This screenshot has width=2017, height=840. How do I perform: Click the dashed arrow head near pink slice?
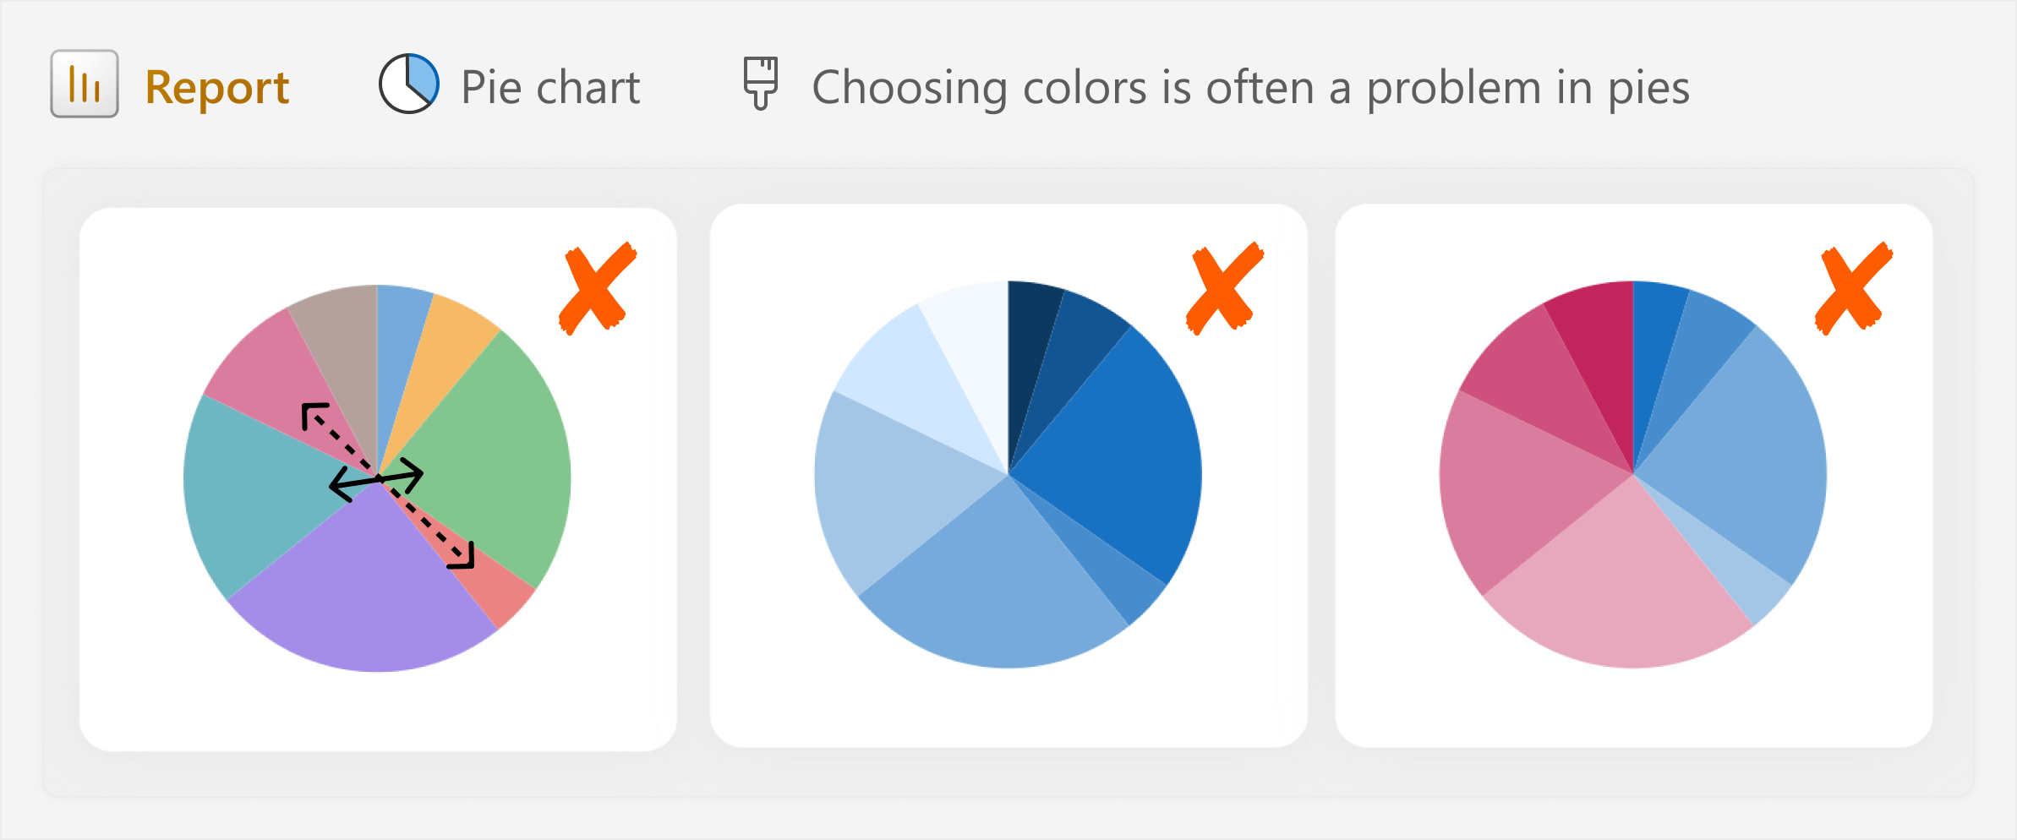313,414
